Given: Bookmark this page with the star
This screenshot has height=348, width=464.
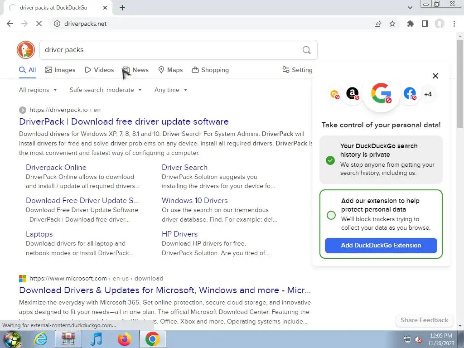Looking at the screenshot, I should [392, 24].
